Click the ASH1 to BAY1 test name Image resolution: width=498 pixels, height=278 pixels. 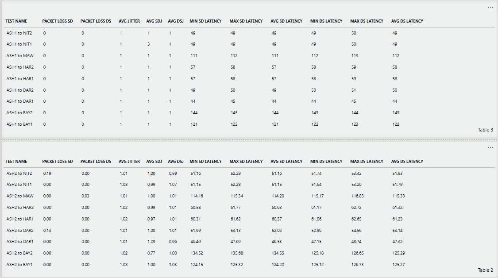(19, 124)
